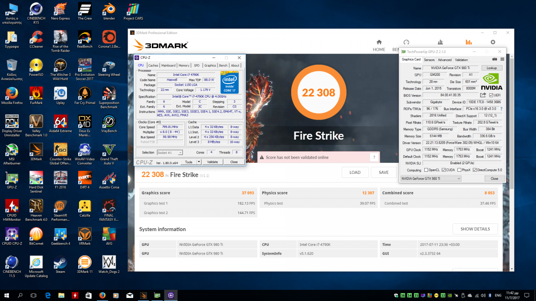Click the Validate button in CPU-Z
The image size is (536, 301).
[x=213, y=162]
